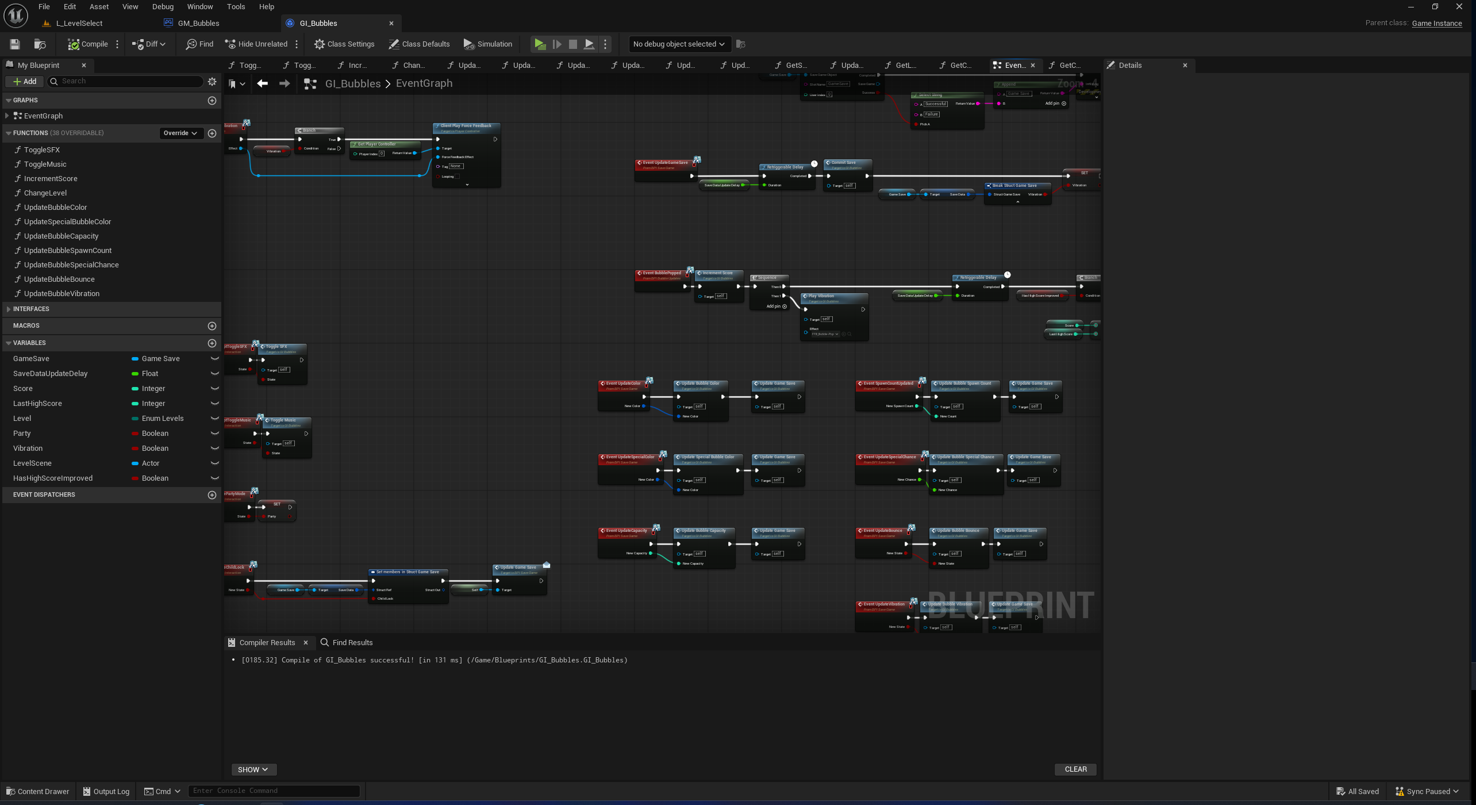Close the EventGraph graph tab

1033,66
